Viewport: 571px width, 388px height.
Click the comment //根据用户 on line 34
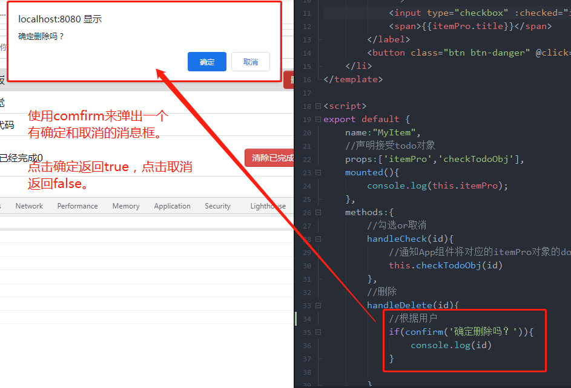click(413, 318)
